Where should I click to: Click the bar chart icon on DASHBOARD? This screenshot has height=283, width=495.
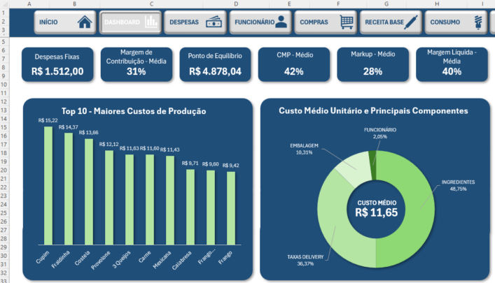[x=151, y=22]
